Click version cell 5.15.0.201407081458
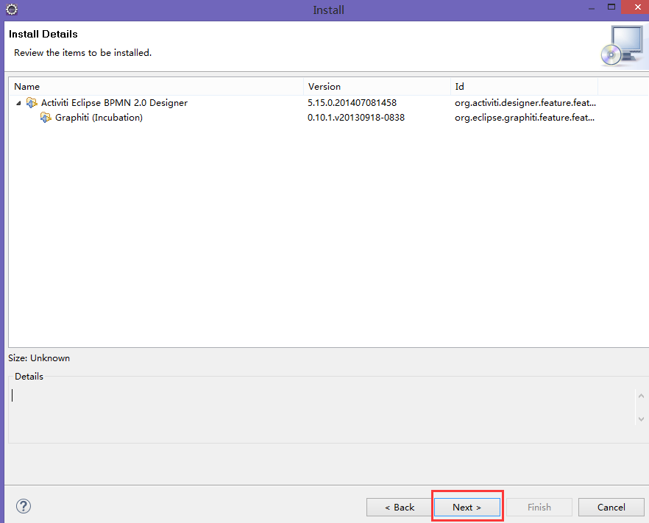 352,103
